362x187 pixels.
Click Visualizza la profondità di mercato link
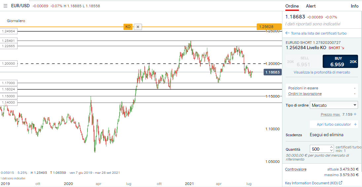pos(322,72)
